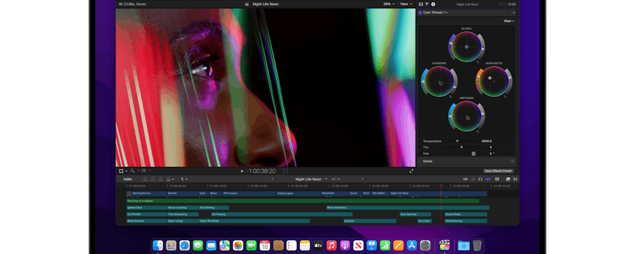
Task: Open the enhancements magic wand menu
Action: point(134,171)
